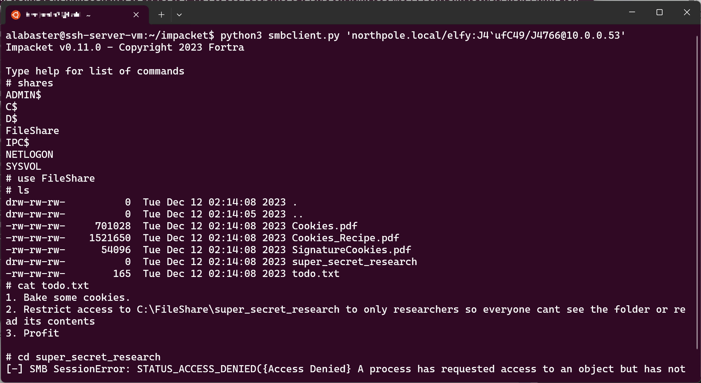
Task: Maximize the terminal window
Action: point(660,12)
